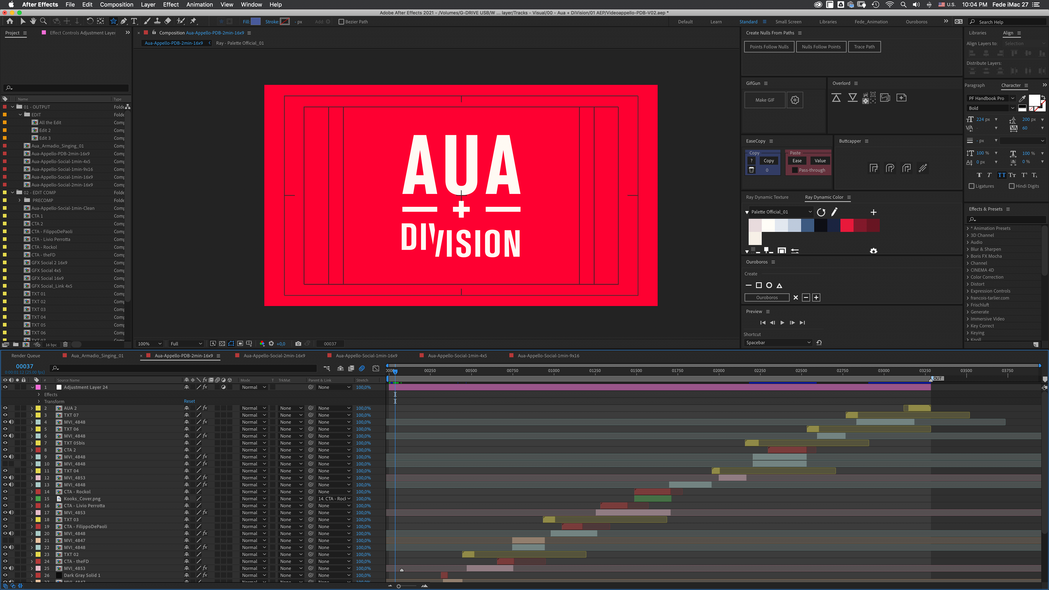
Task: Hide the AUA 2 layer
Action: (x=5, y=408)
